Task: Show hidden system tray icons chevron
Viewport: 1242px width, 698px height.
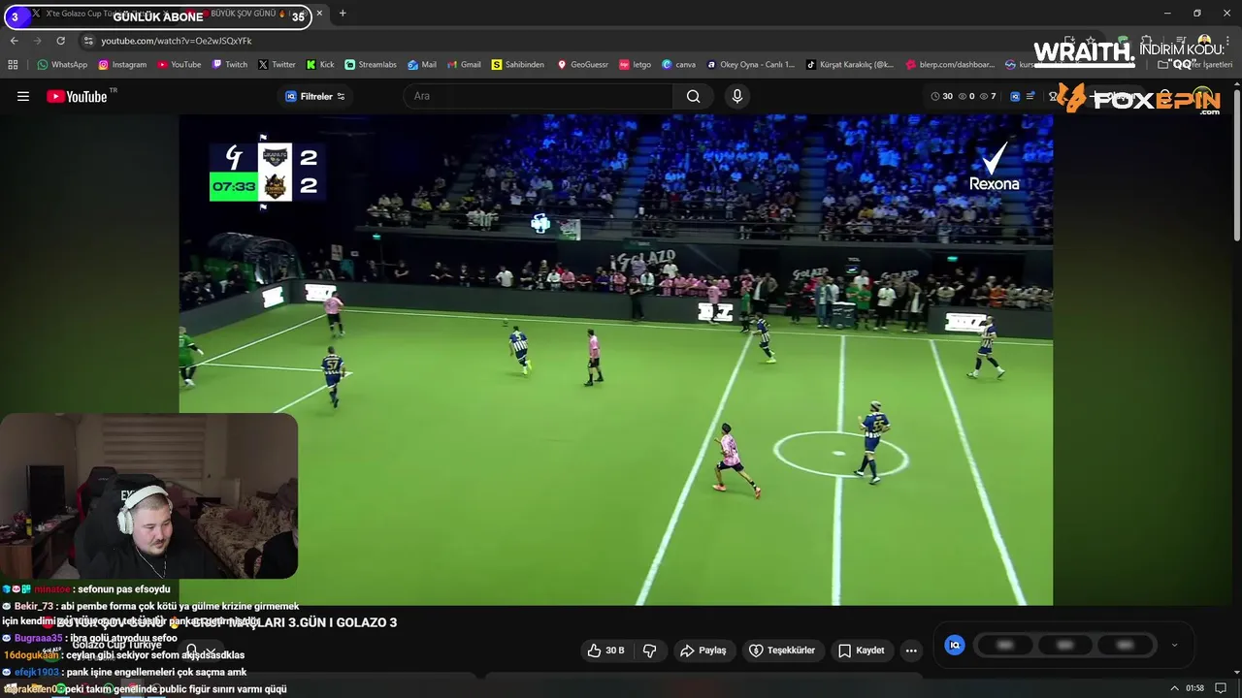Action: tap(1175, 688)
